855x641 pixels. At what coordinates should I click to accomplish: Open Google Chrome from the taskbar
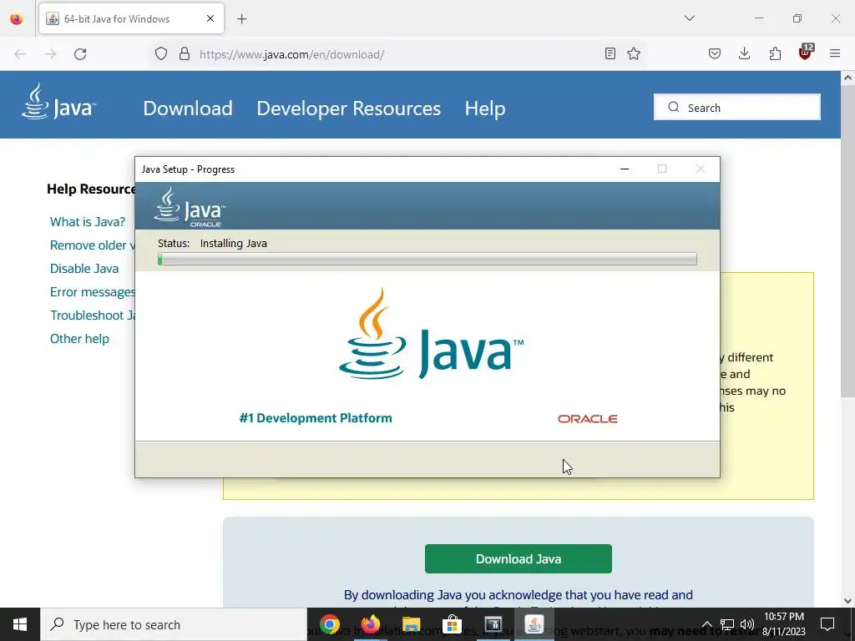pyautogui.click(x=330, y=624)
